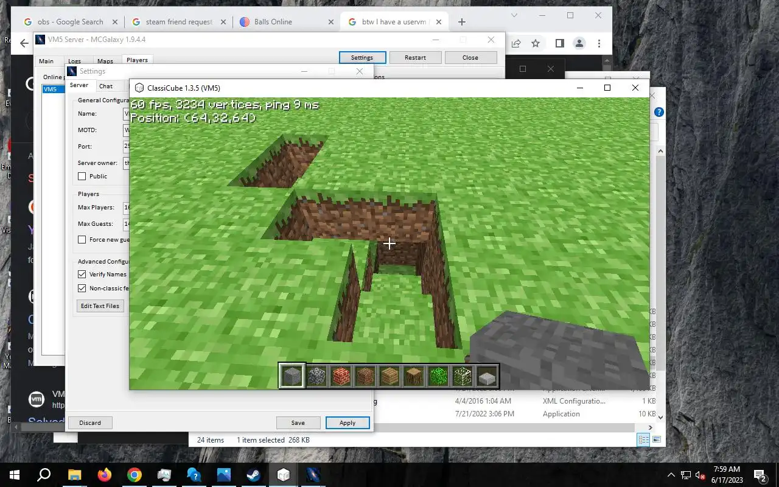Screen dimensions: 779x487
Task: Click the File Explorer scroll down arrow
Action: (661, 417)
